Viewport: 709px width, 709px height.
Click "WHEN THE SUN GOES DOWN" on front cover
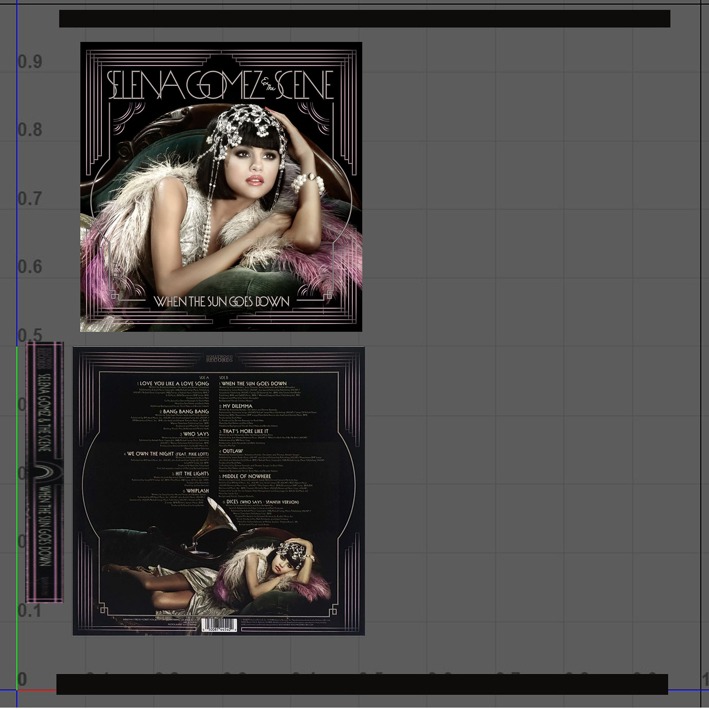point(222,302)
